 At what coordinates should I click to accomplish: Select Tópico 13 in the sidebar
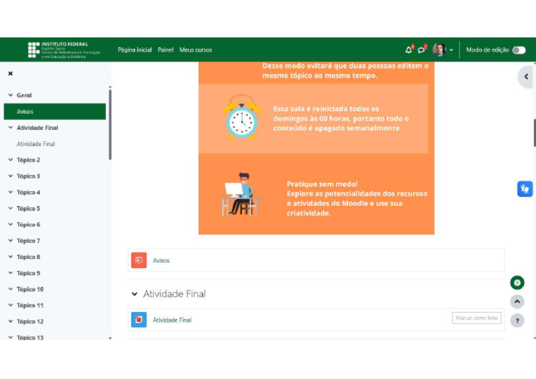pyautogui.click(x=30, y=337)
